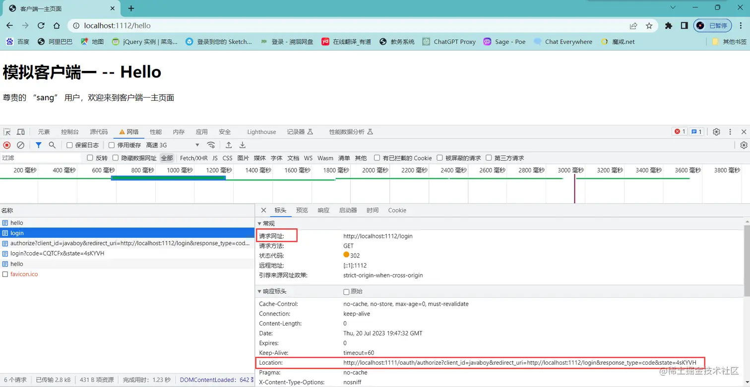Open the 已暂停 profile button
Screen dimensions: 750x387
coord(712,26)
